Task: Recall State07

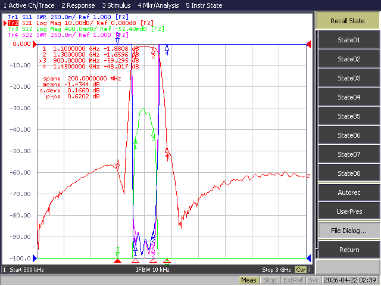Action: pos(349,154)
